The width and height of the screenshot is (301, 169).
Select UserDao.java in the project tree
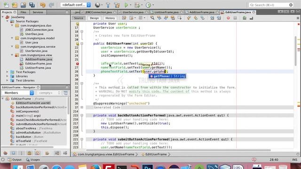(34, 34)
